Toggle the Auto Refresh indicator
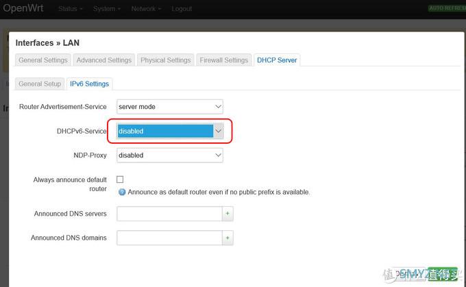 click(x=447, y=8)
